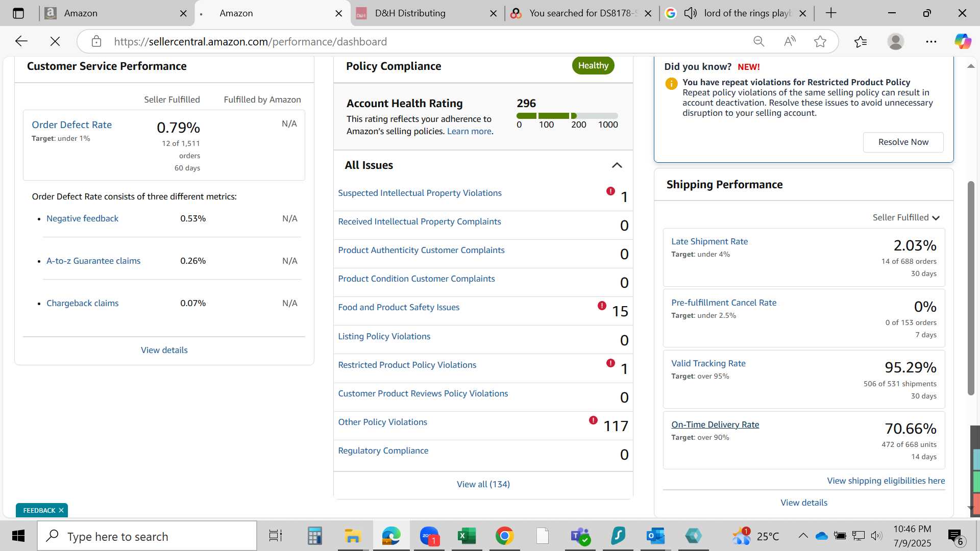Viewport: 980px width, 551px height.
Task: Click alert icon beside Other Policy Violations
Action: pos(593,420)
